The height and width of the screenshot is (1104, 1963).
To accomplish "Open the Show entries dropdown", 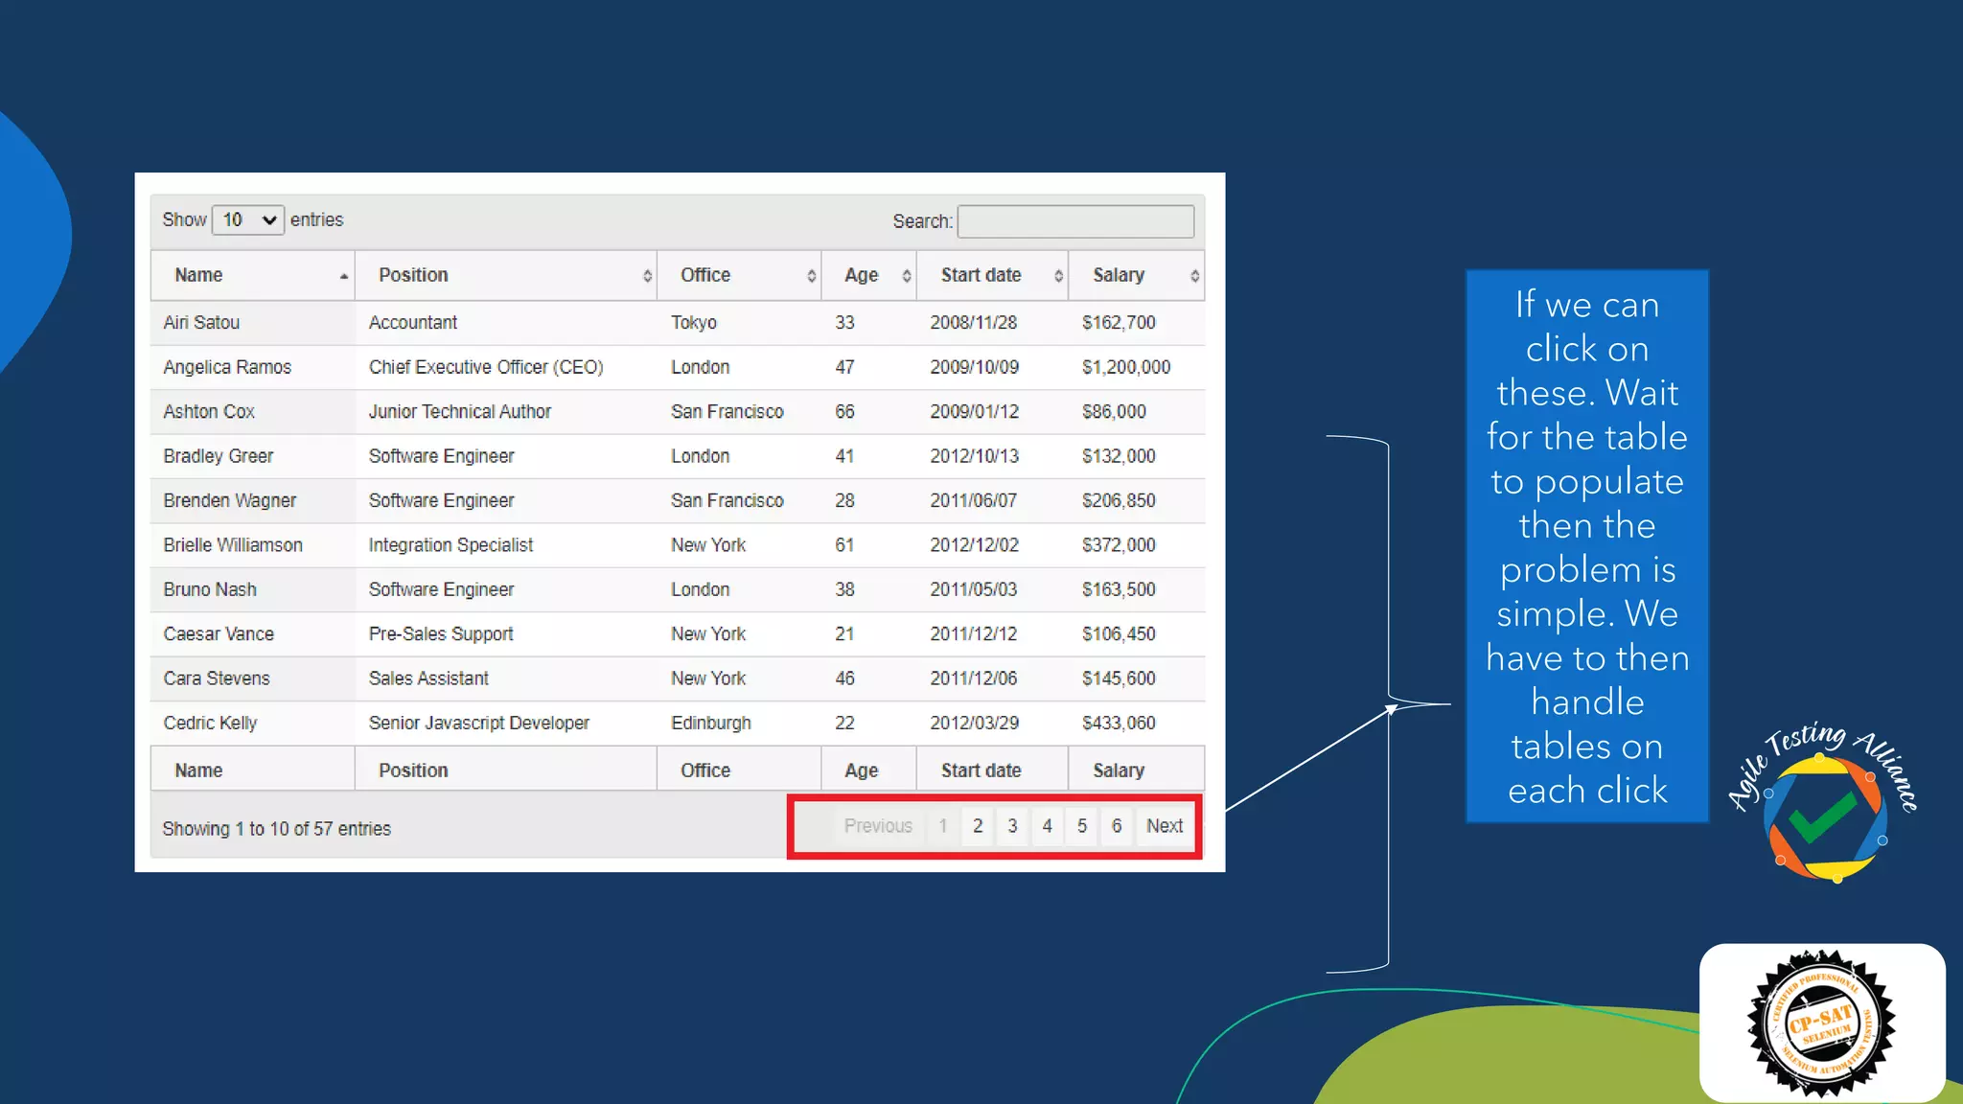I will click(x=247, y=220).
